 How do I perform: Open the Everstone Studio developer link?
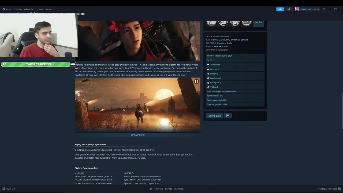coord(225,43)
